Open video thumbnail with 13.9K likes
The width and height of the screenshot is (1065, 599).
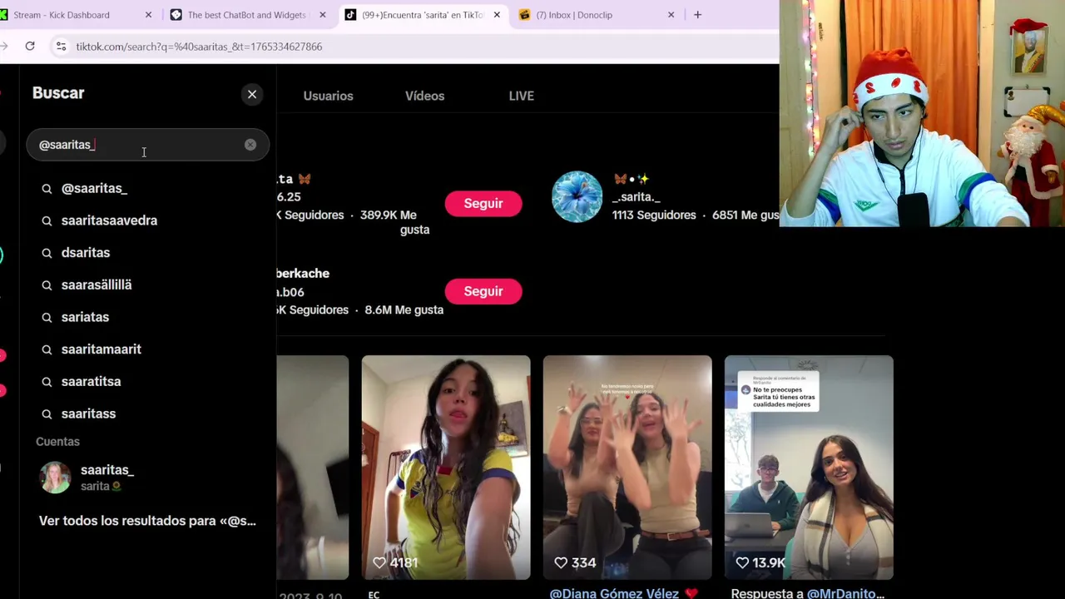pyautogui.click(x=809, y=467)
